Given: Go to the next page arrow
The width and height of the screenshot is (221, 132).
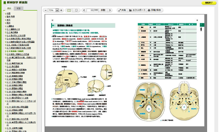Looking at the screenshot, I should click(110, 10).
